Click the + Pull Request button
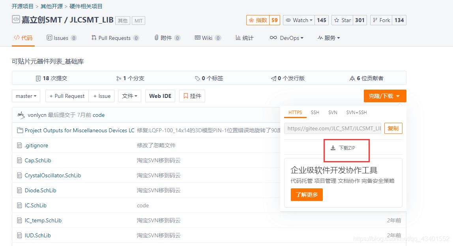 click(67, 96)
